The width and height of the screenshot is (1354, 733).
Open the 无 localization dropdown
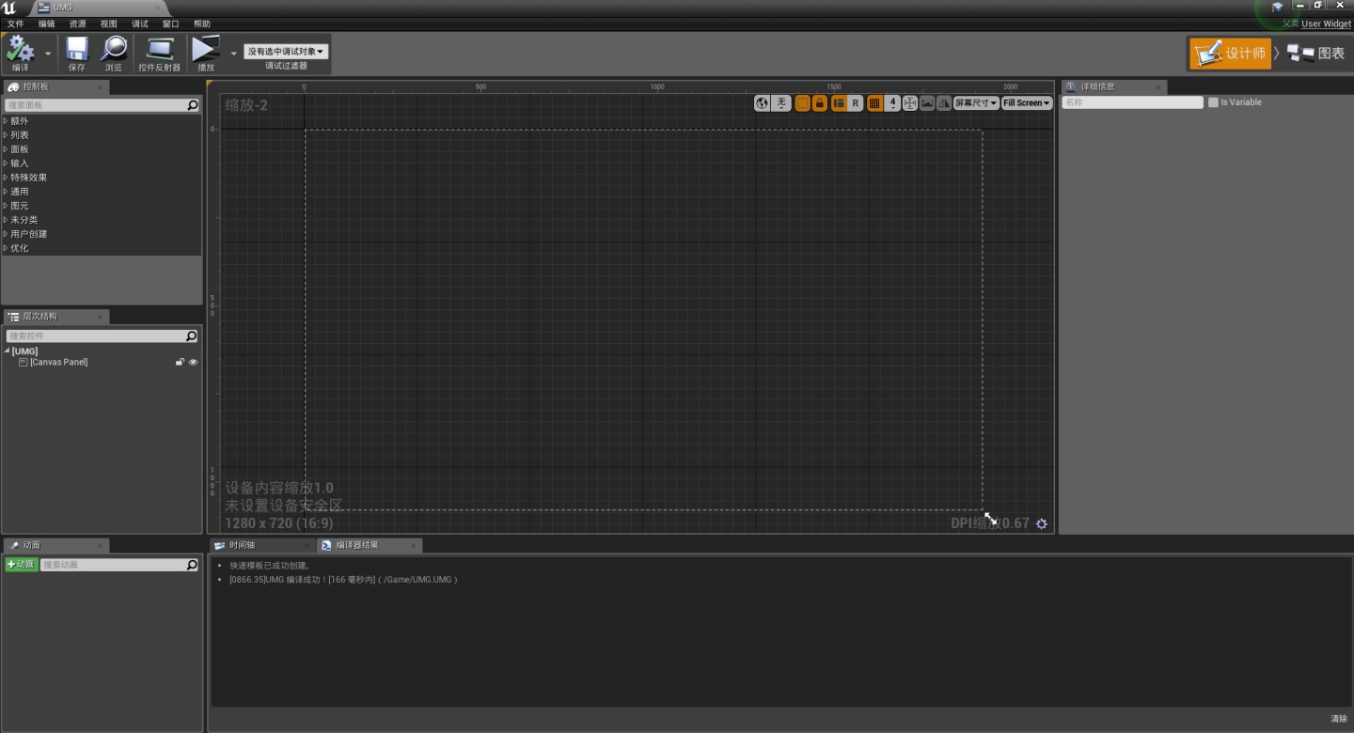click(781, 103)
